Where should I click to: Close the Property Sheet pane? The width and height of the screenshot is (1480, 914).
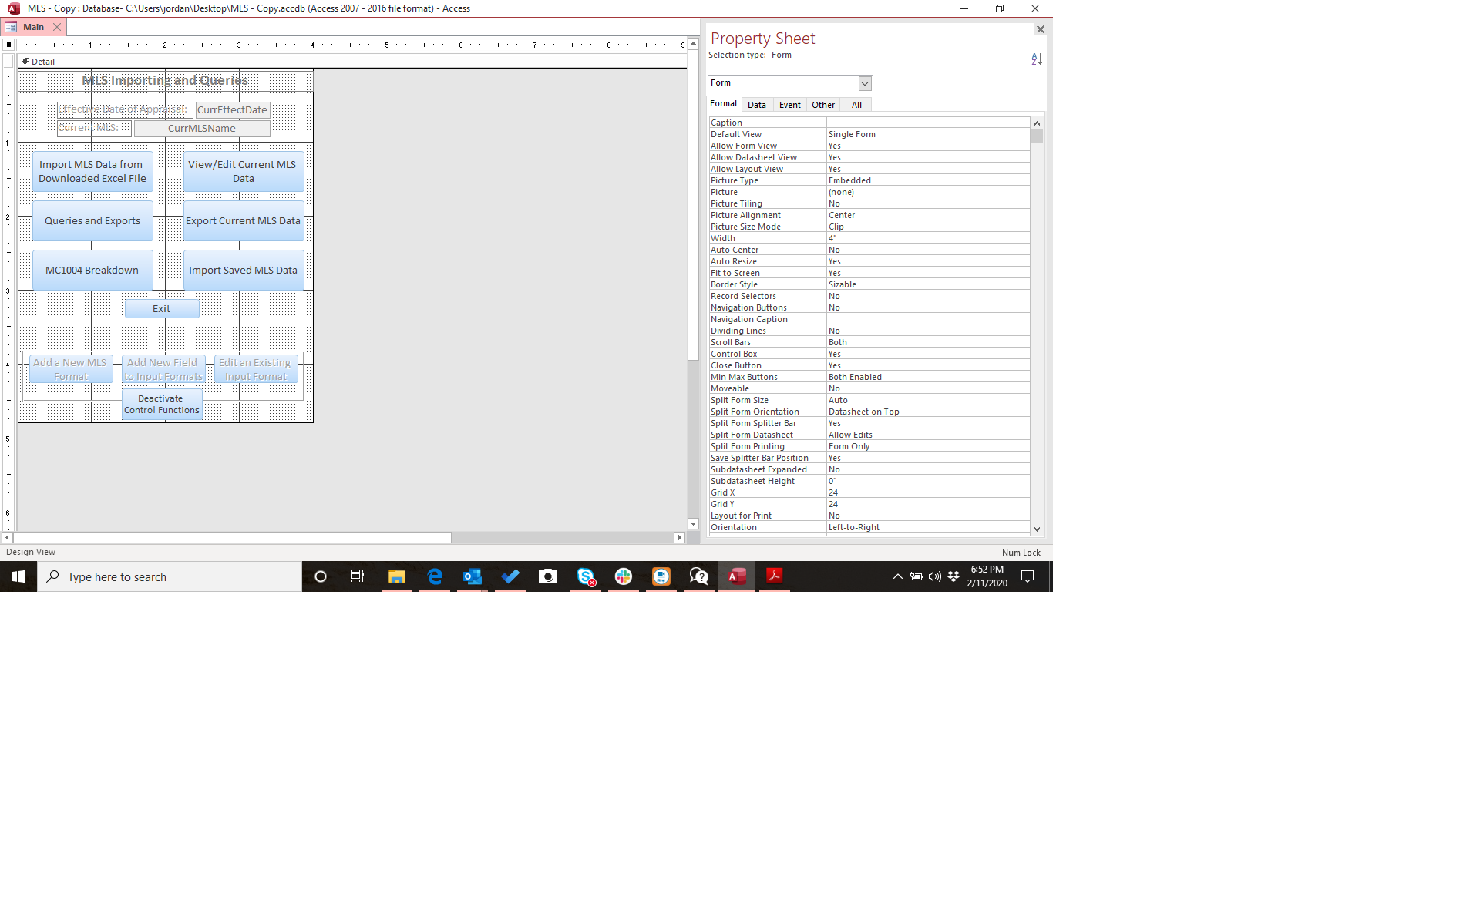click(x=1040, y=29)
